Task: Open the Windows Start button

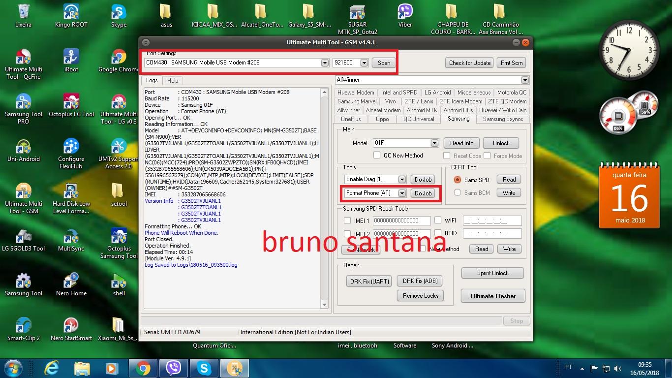Action: click(x=13, y=368)
